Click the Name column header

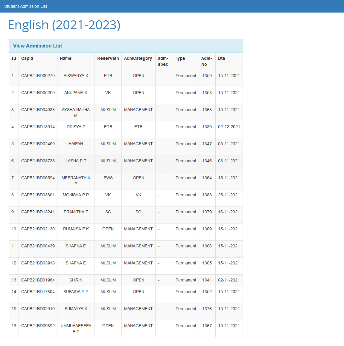66,58
